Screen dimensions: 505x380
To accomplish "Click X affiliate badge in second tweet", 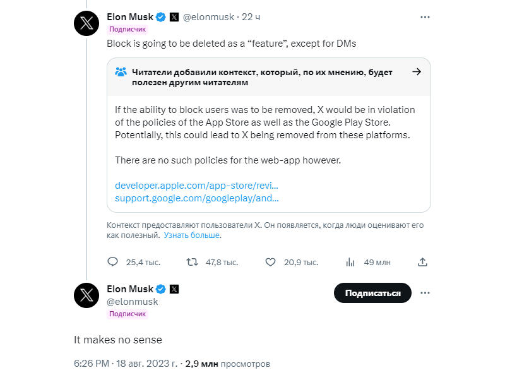I will point(174,289).
